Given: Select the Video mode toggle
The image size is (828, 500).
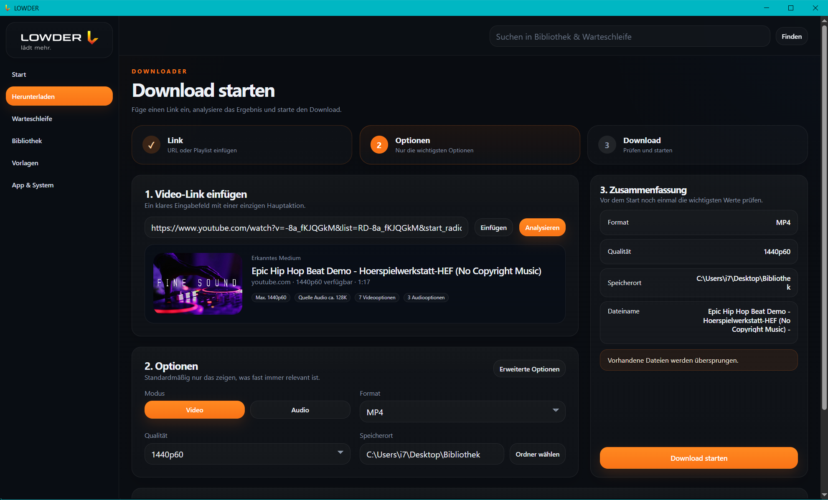Looking at the screenshot, I should click(x=195, y=410).
